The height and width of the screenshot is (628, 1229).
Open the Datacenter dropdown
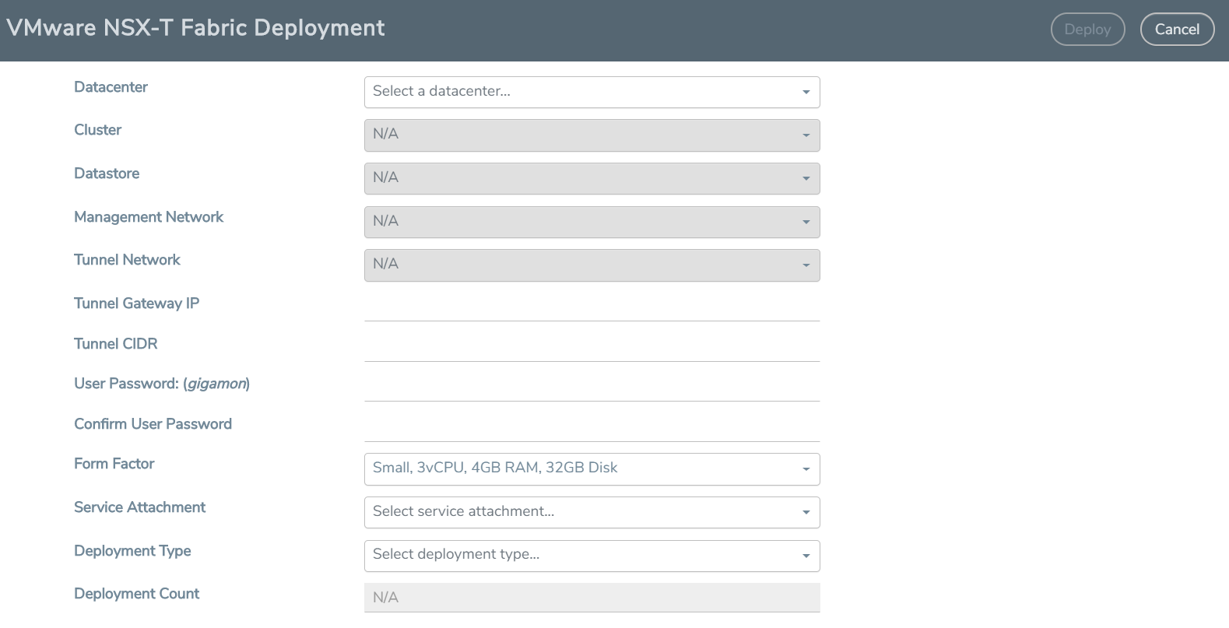click(592, 92)
